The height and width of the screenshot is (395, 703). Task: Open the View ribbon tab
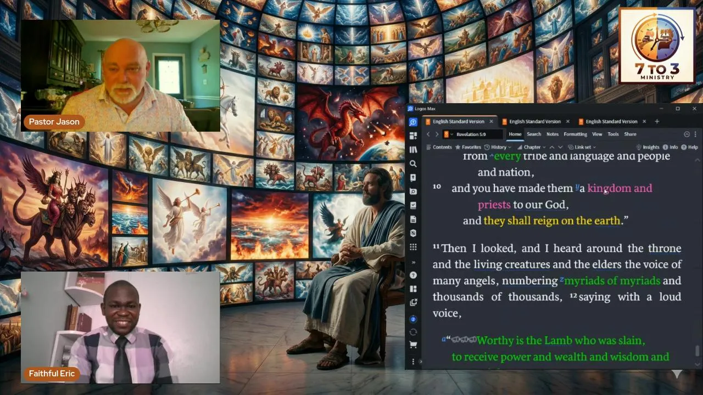click(x=597, y=134)
